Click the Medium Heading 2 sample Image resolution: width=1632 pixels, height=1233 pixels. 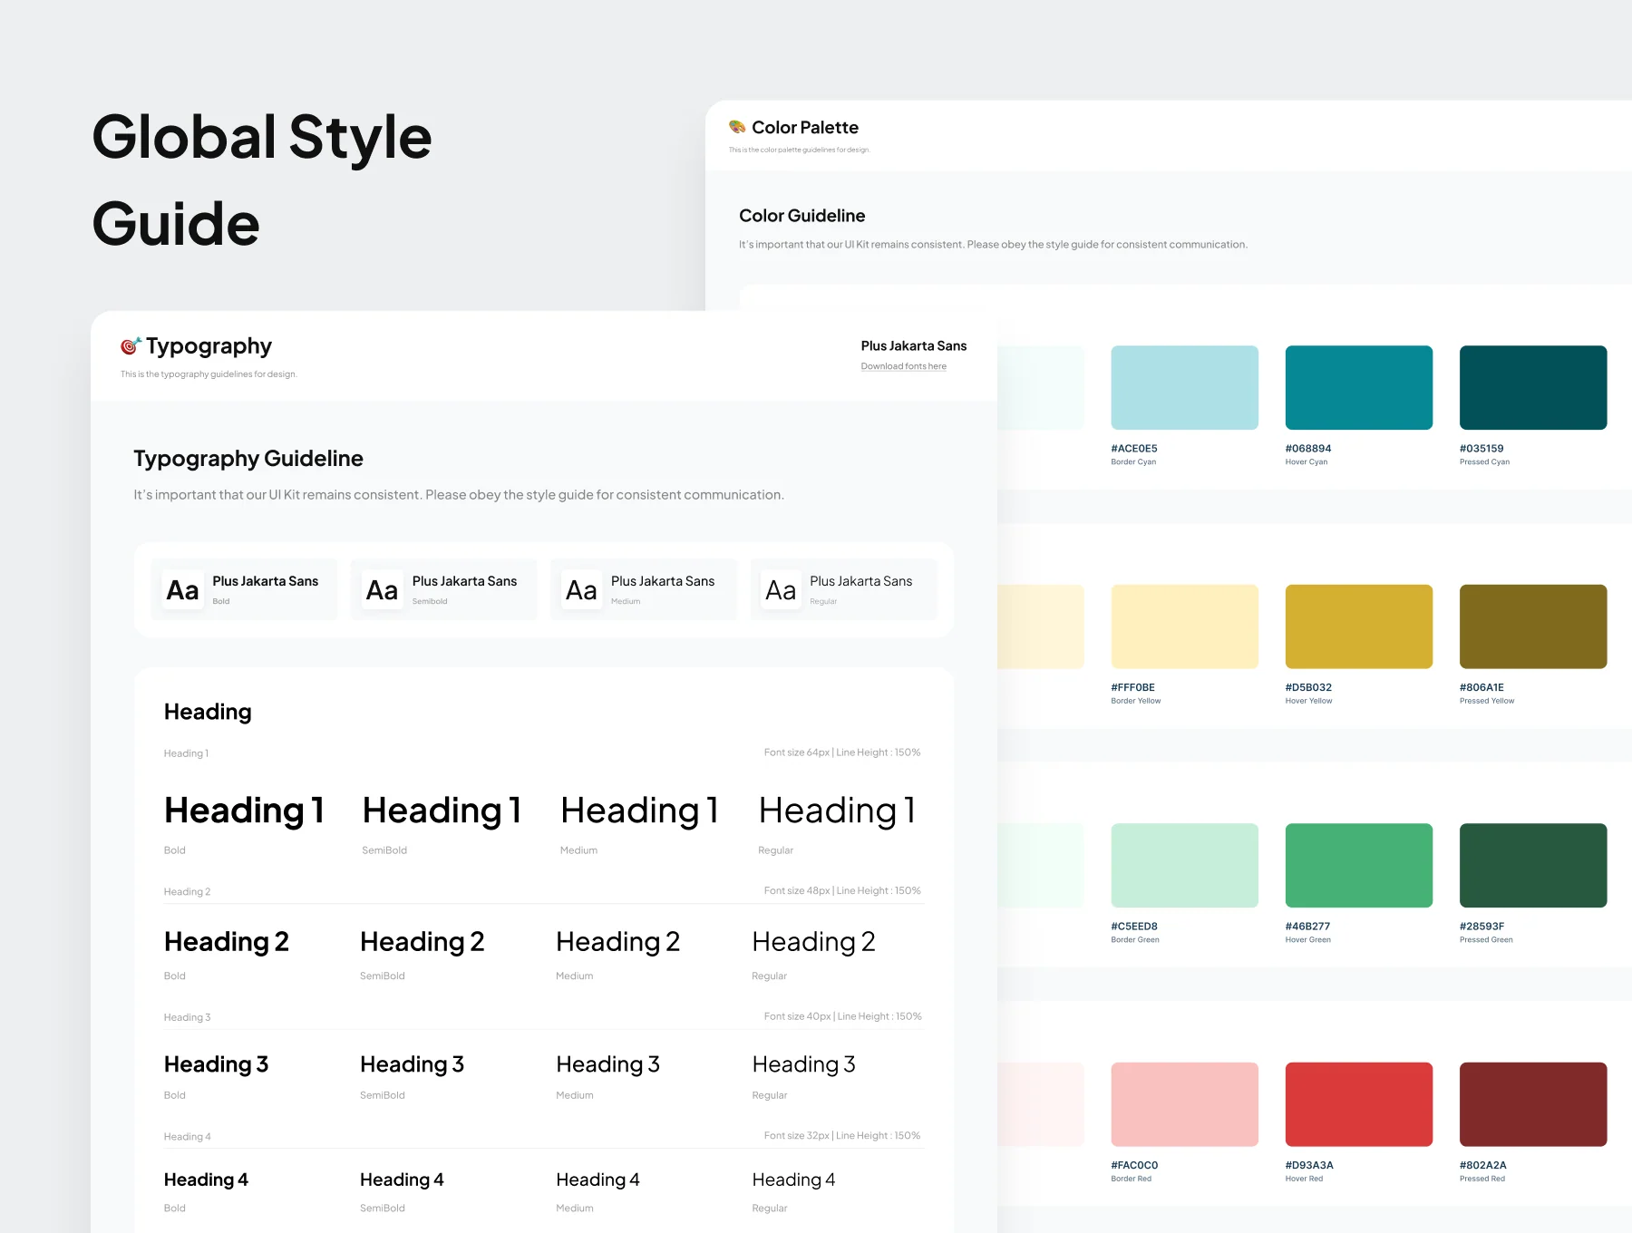[617, 942]
